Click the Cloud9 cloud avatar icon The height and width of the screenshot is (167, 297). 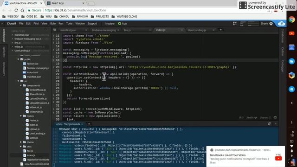(x=282, y=24)
